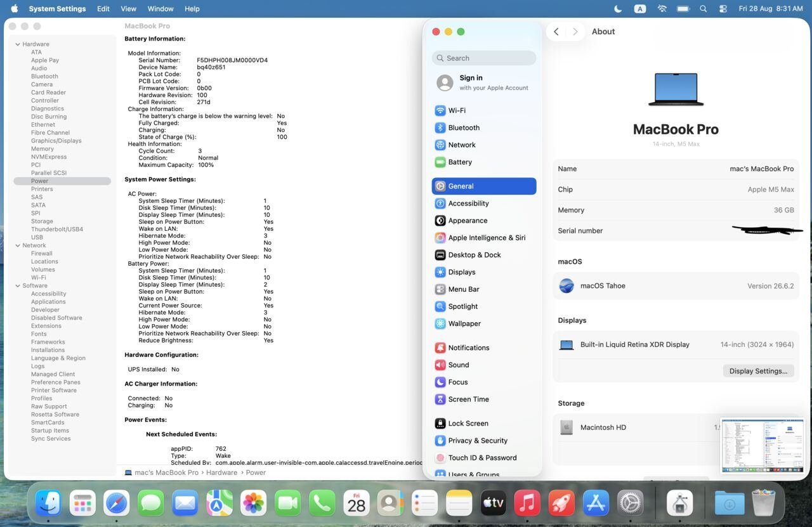812x527 pixels.
Task: Launch Safari from the Dock
Action: pos(117,504)
